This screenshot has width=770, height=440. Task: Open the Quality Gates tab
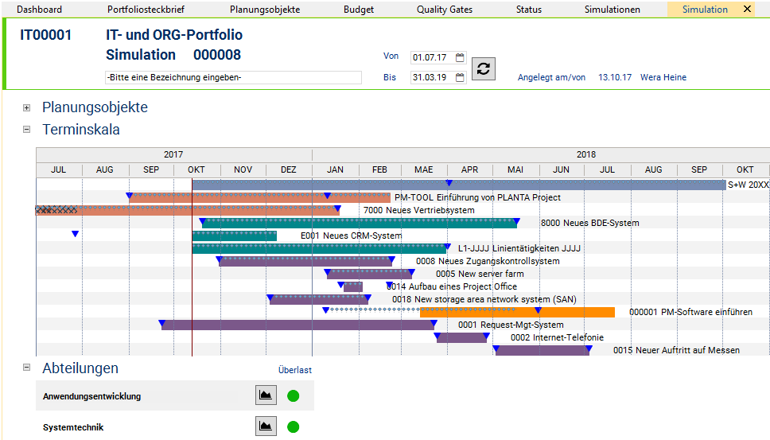click(x=444, y=10)
